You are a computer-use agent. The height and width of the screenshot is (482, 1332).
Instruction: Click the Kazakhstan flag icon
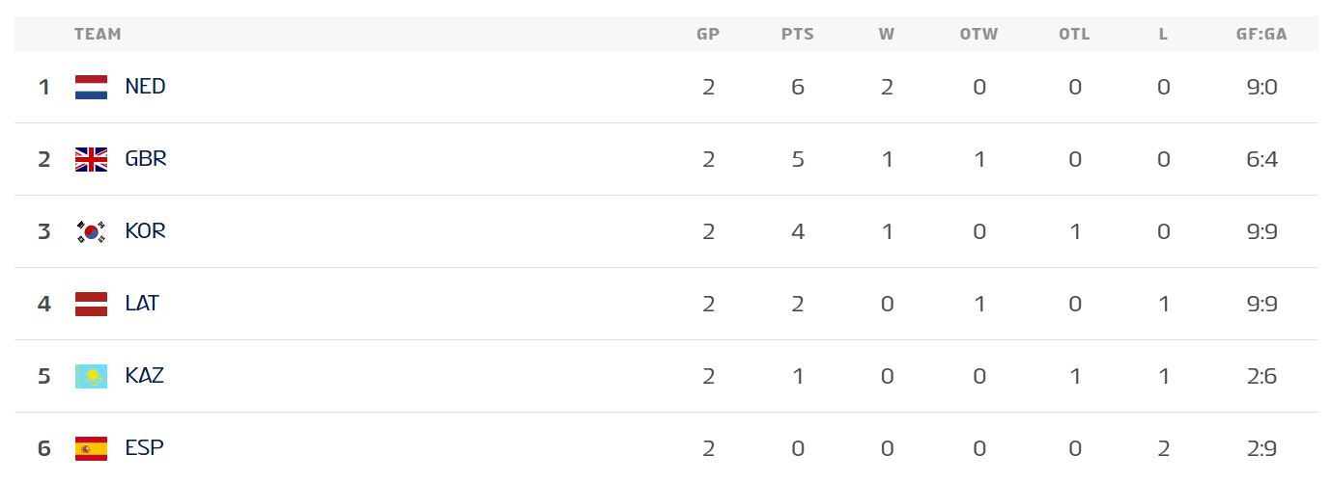91,377
